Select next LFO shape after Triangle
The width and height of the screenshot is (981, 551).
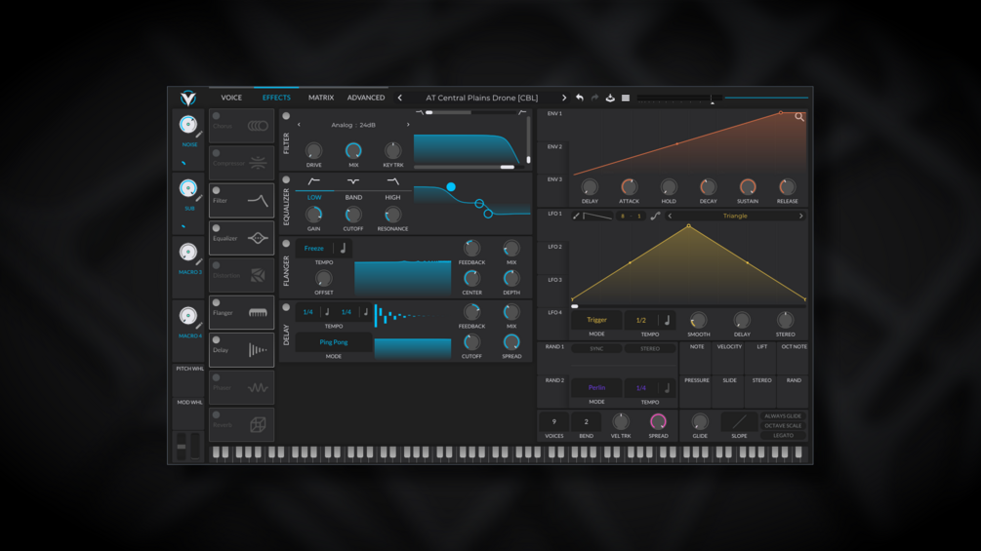[x=800, y=216]
